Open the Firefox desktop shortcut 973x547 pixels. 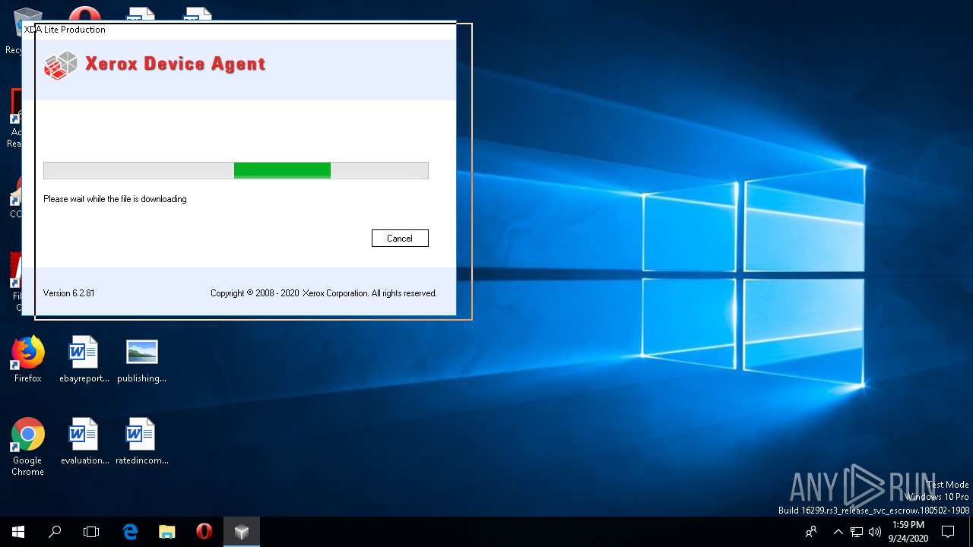tap(28, 359)
